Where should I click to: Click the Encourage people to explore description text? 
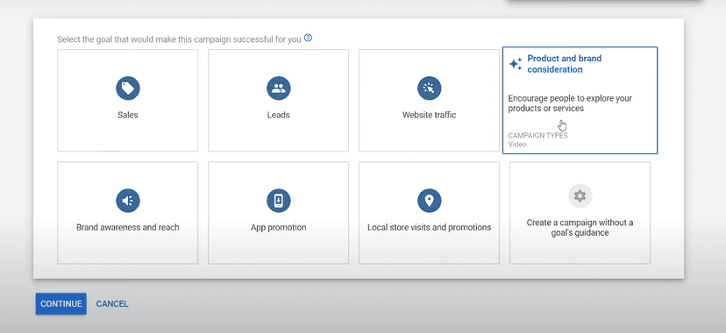(570, 103)
